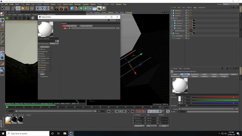
Task: Click the Node Editor button in Material Editor
Action: 45,47
